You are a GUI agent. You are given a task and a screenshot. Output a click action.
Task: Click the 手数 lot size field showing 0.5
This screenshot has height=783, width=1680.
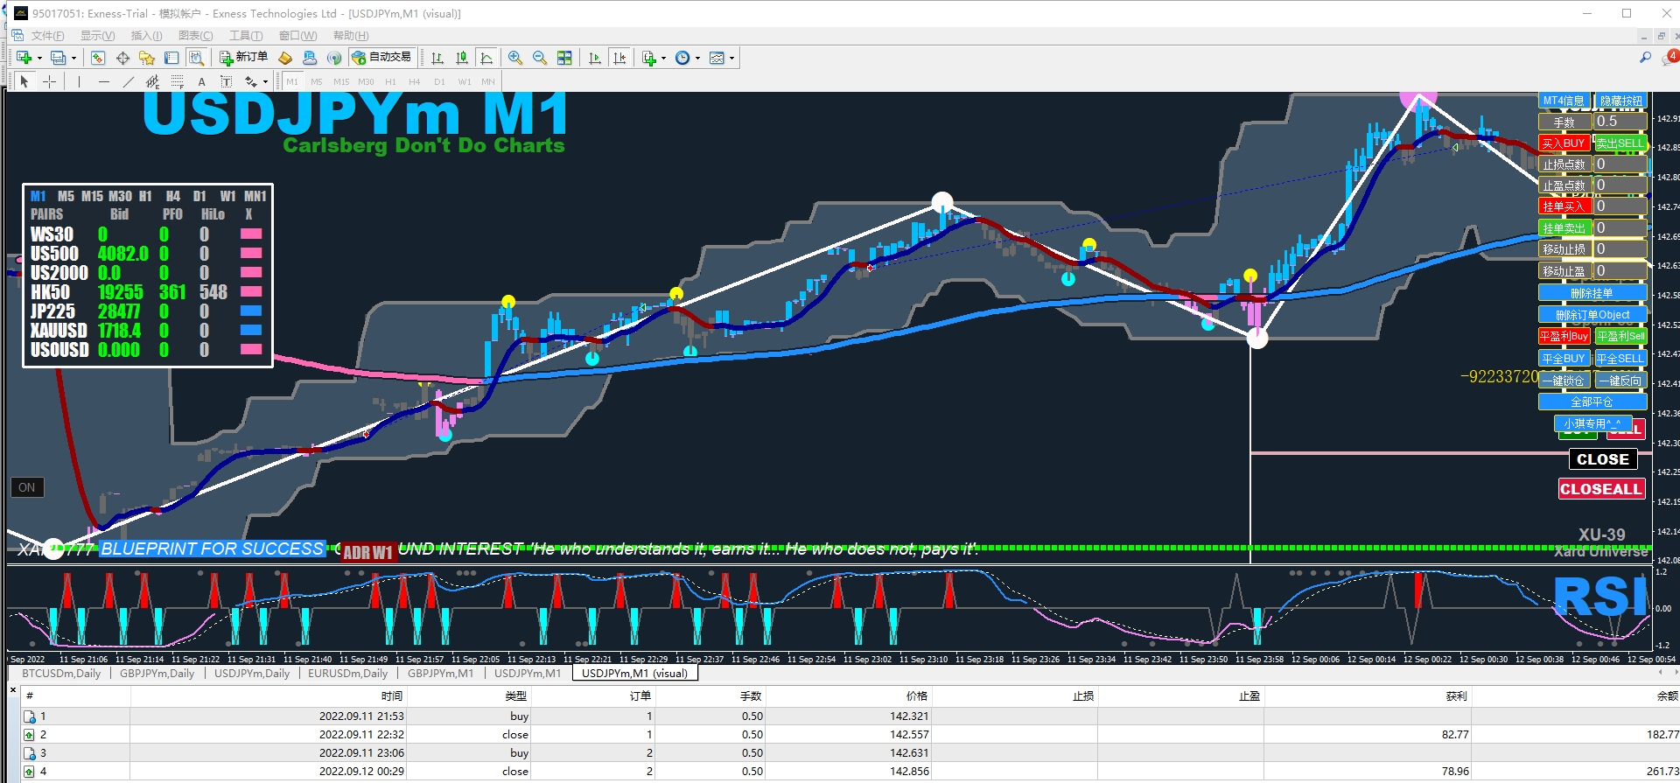[x=1619, y=122]
